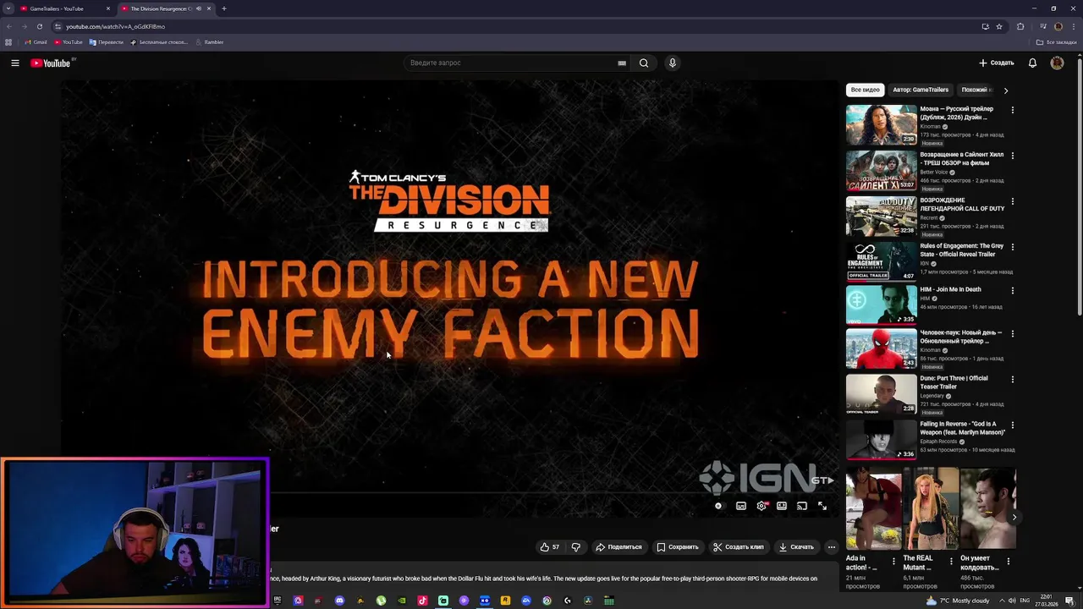Click the search magnifier button
The height and width of the screenshot is (609, 1083).
pos(644,63)
